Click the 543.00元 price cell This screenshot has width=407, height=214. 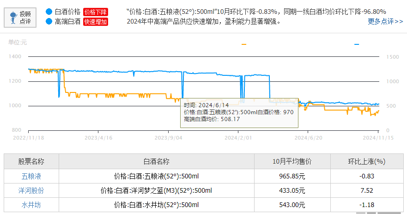pyautogui.click(x=292, y=205)
